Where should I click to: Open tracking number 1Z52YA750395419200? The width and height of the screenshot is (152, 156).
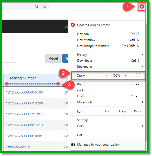24,103
